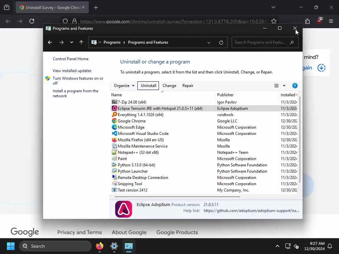This screenshot has height=254, width=339.
Task: Open recent locations dropdown chevron
Action: 72,42
